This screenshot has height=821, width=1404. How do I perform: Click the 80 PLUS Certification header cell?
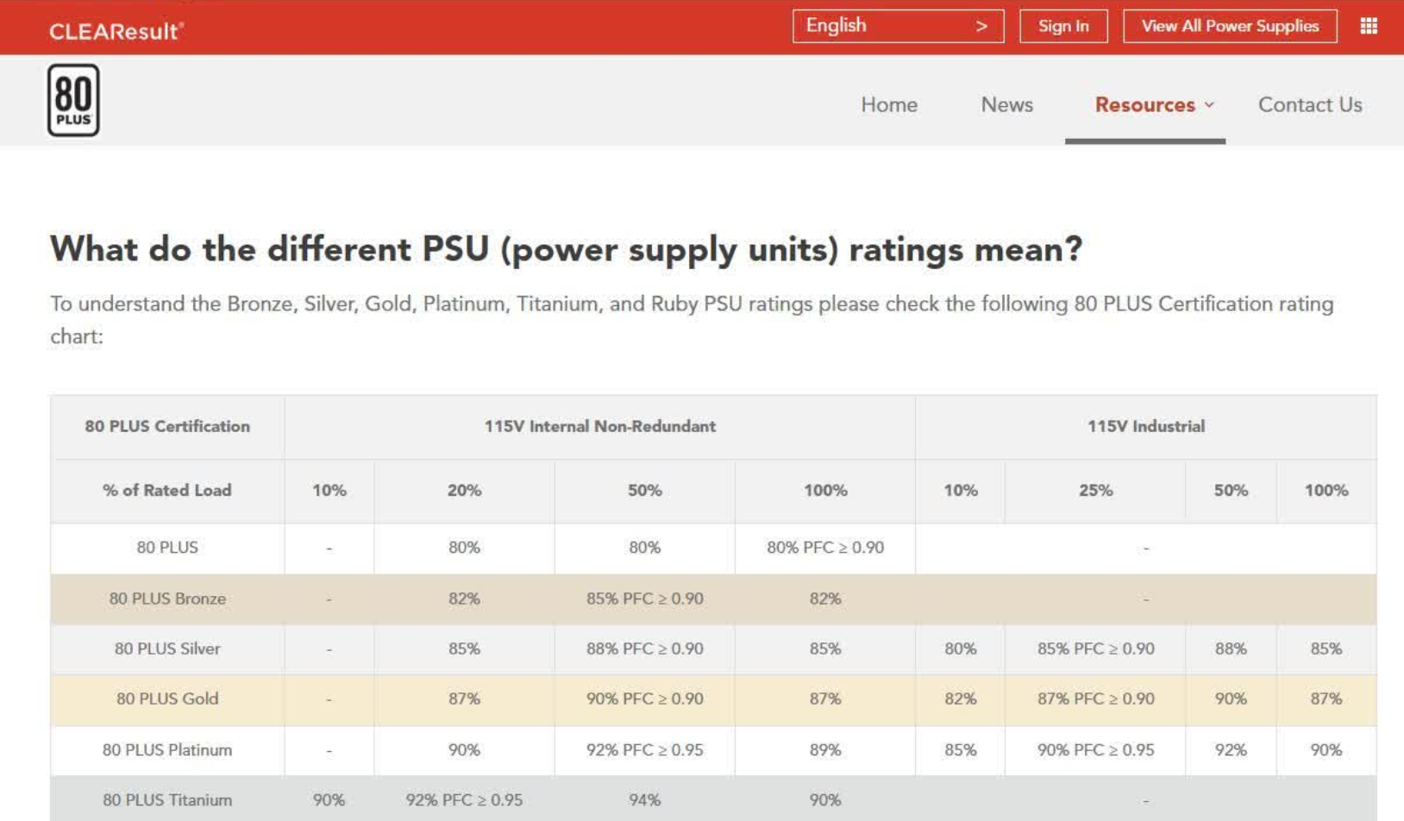pos(167,426)
